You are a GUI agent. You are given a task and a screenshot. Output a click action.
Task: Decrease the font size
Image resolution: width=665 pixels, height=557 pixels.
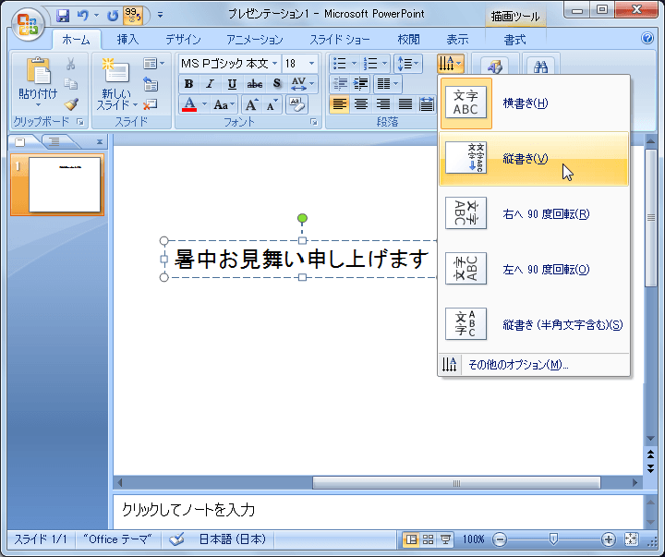point(272,104)
